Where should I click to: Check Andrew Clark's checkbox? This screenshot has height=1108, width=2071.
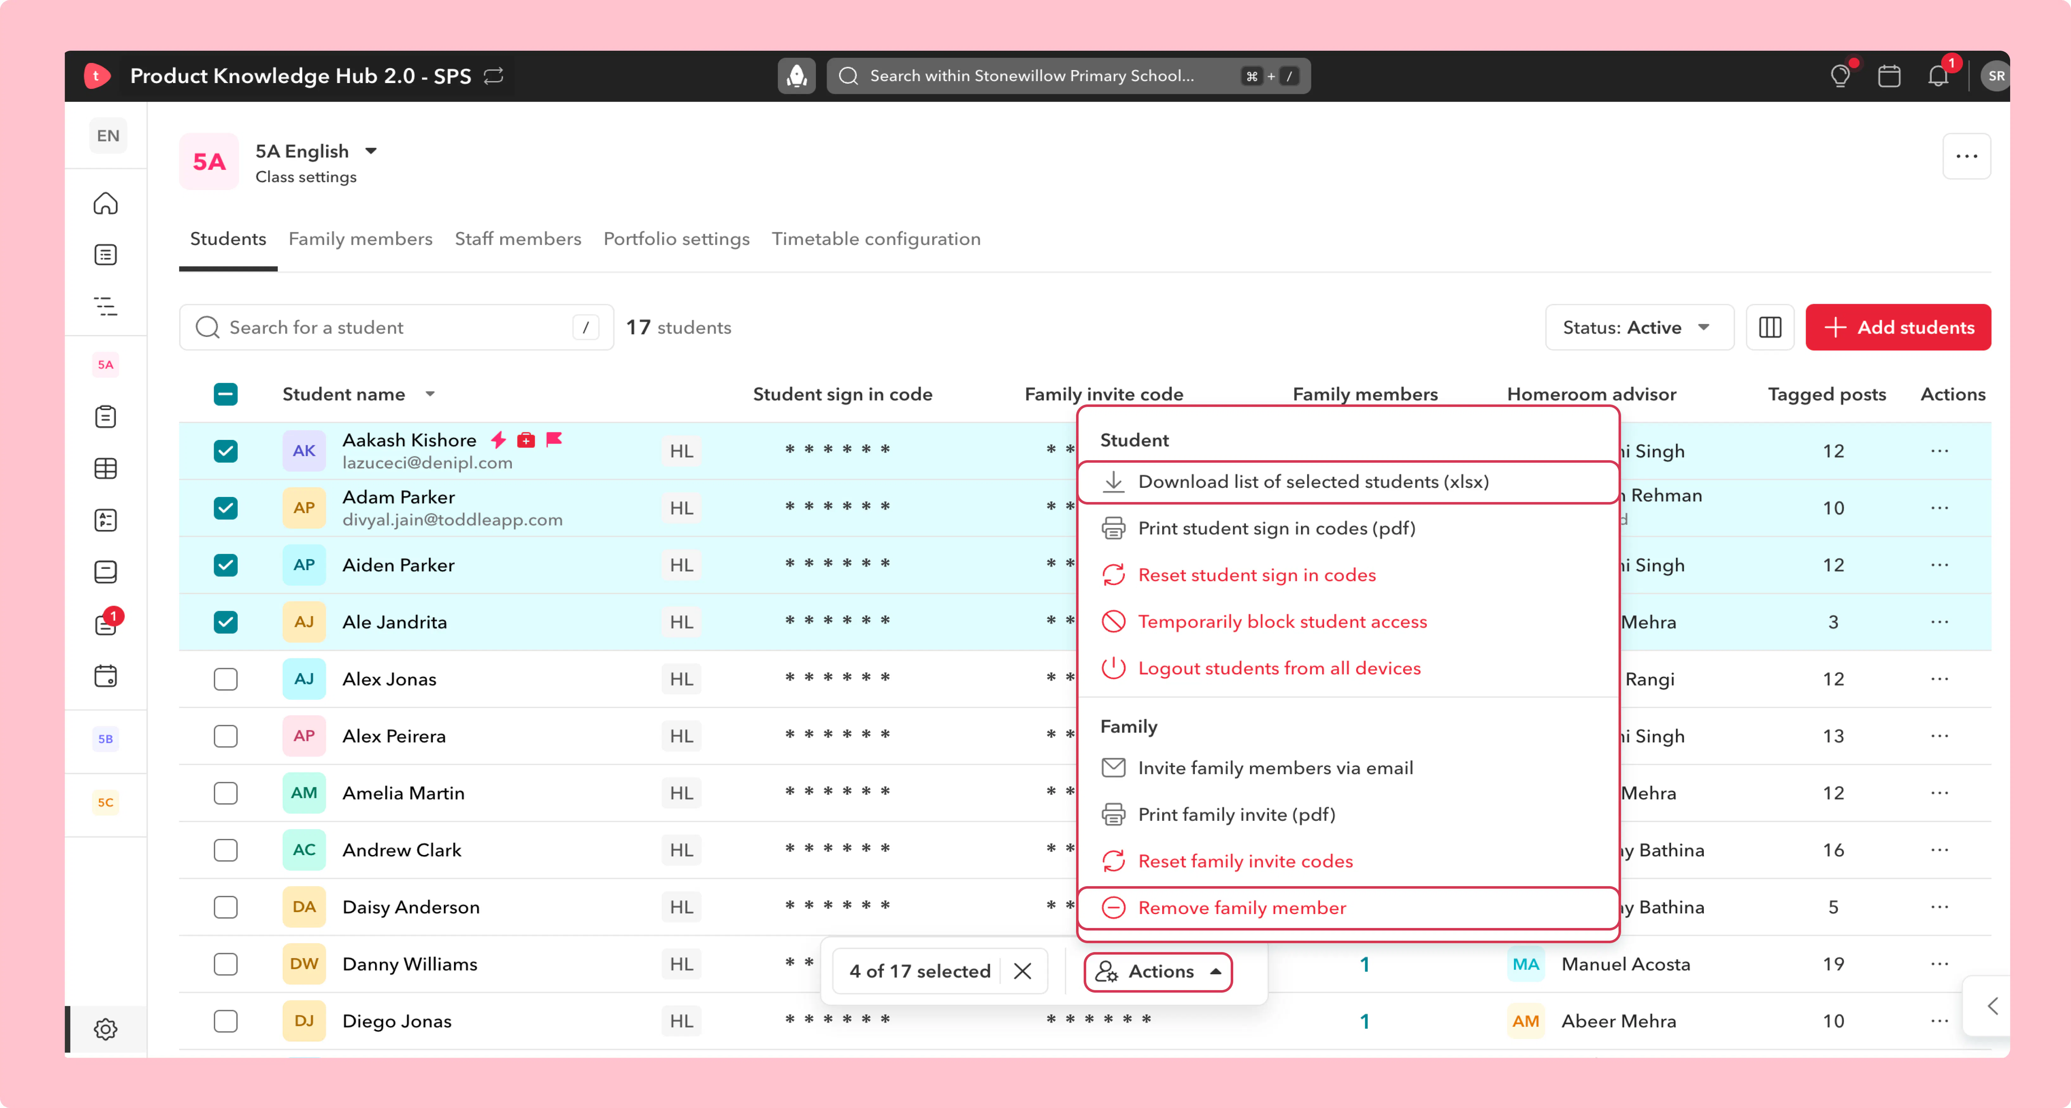click(x=226, y=850)
